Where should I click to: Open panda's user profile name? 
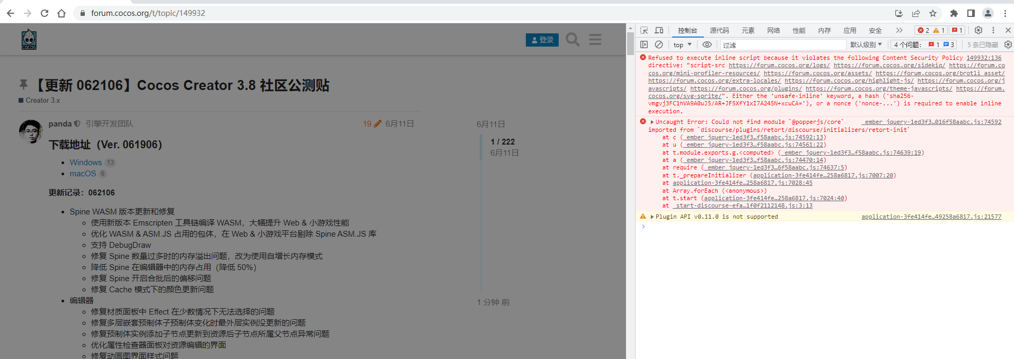(x=60, y=123)
